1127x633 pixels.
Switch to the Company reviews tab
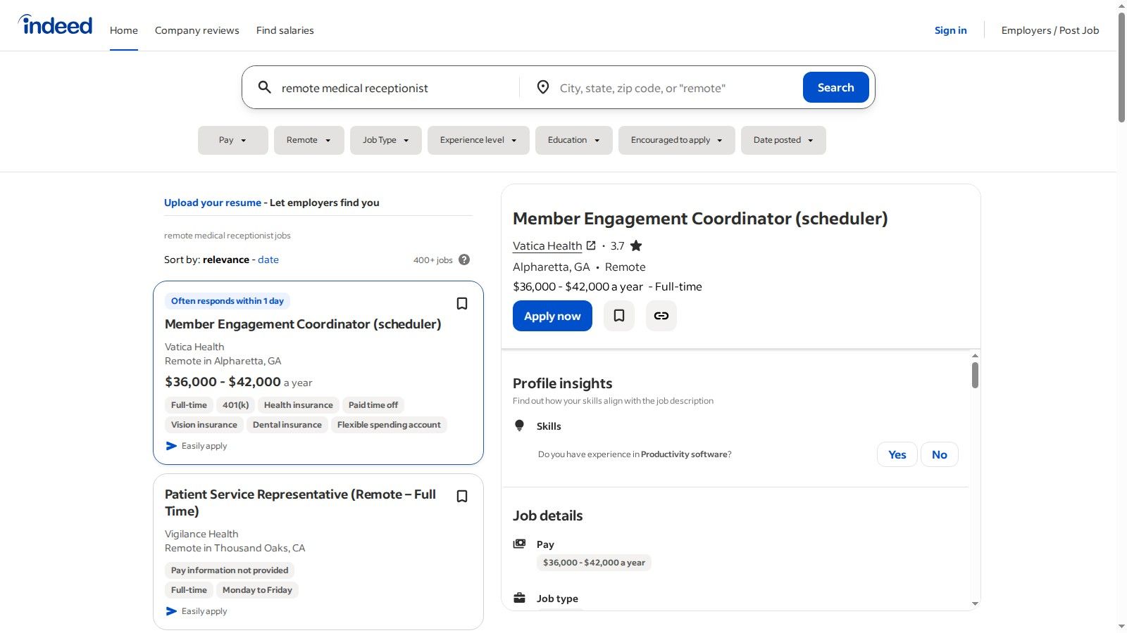click(197, 30)
